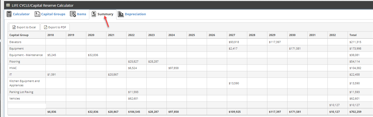373x117 pixels.
Task: Click the Depreciation chart icon
Action: coord(121,14)
